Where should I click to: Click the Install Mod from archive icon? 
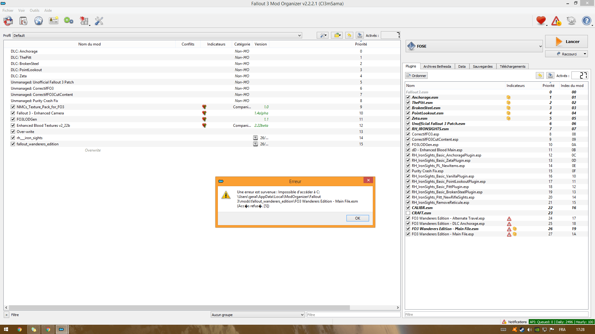click(x=23, y=21)
